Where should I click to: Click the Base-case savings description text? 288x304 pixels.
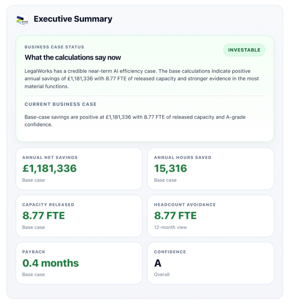[135, 121]
